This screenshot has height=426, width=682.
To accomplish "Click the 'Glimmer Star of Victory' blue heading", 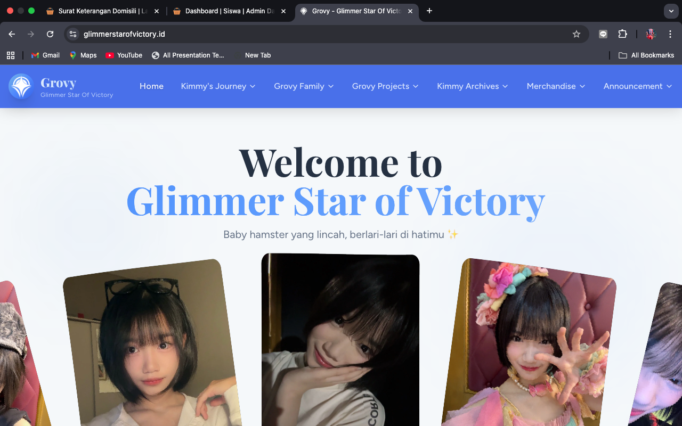I will pos(336,201).
